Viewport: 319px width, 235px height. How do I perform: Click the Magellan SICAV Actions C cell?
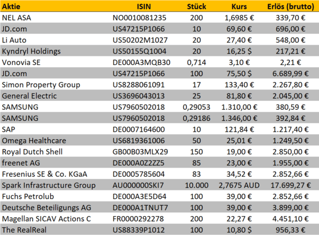tap(46, 219)
